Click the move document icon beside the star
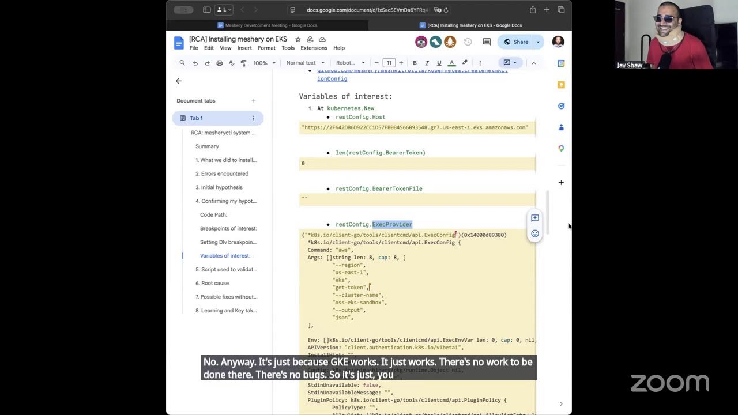 pos(310,39)
